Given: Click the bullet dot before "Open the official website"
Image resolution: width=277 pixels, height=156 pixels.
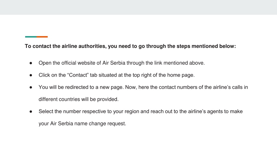Looking at the screenshot, I should (31, 63).
